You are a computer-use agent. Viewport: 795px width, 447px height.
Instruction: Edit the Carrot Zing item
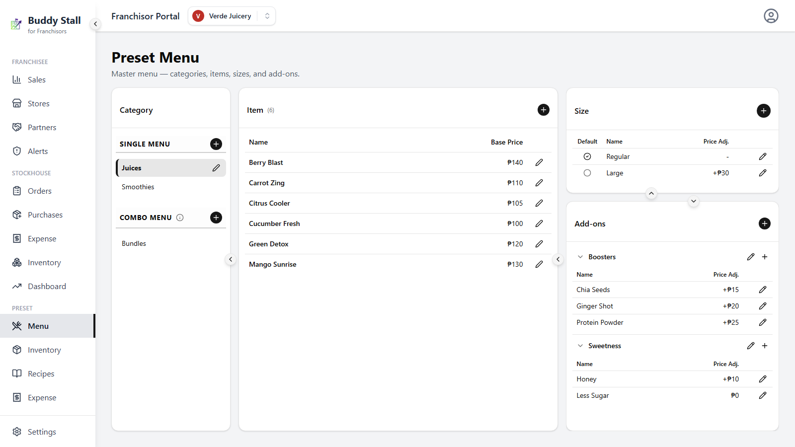tap(539, 183)
